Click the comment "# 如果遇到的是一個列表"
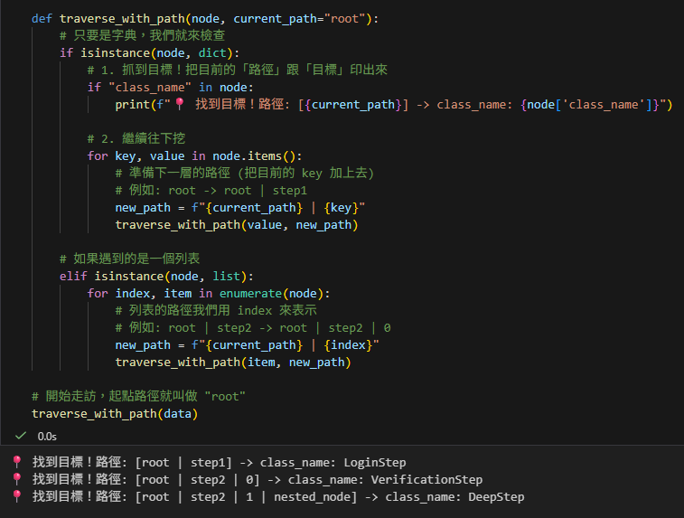684x518 pixels. coord(129,259)
